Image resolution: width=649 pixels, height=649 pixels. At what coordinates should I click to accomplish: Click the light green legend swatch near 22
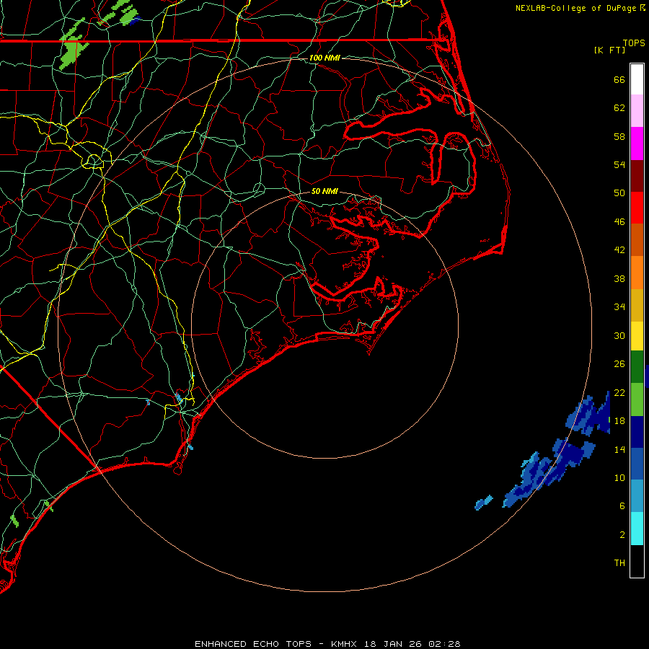[x=637, y=399]
